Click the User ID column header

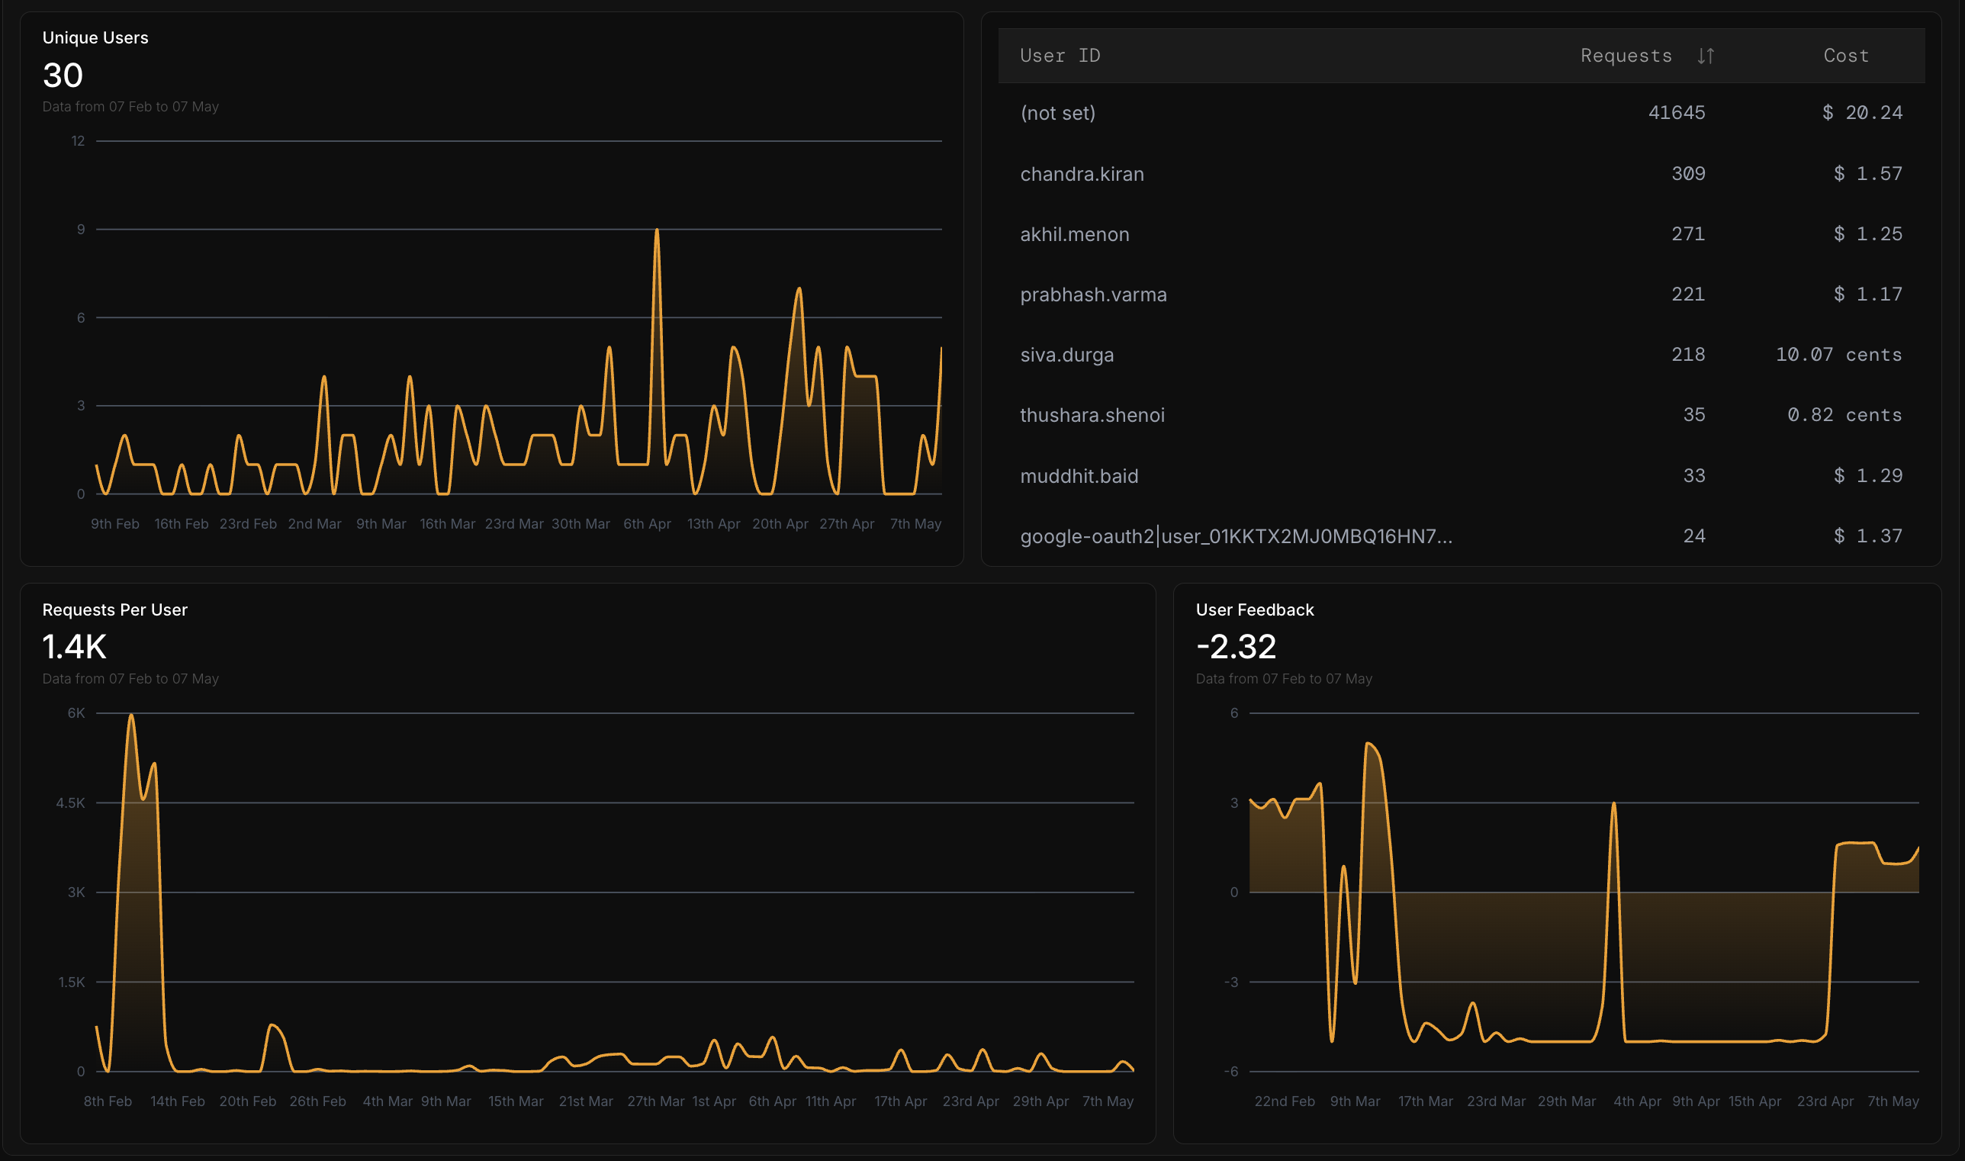(x=1060, y=56)
